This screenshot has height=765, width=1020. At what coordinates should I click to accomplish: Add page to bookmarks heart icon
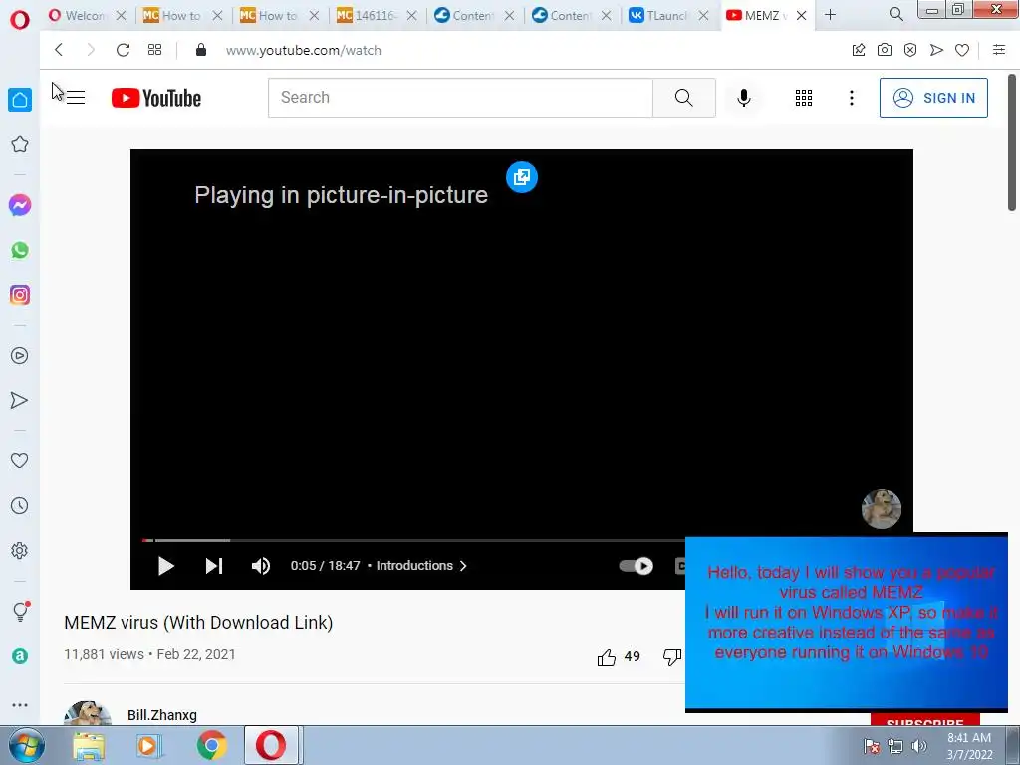point(962,50)
